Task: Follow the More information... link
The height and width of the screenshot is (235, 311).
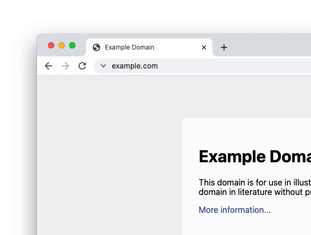Action: (x=235, y=210)
